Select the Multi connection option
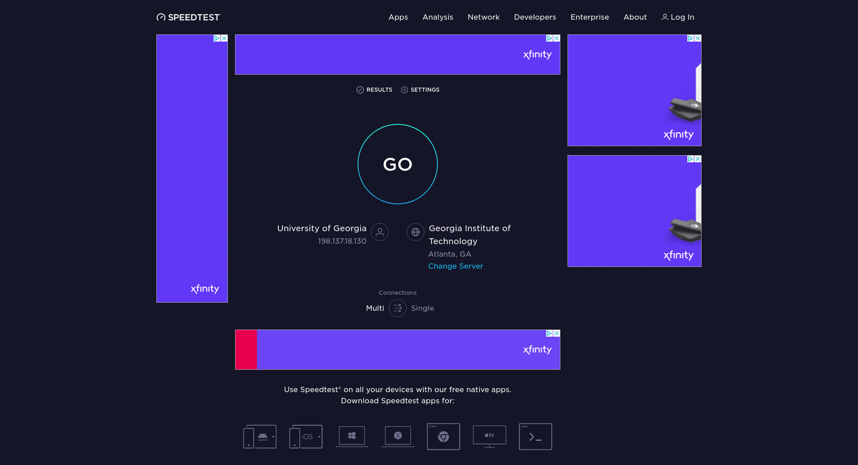858x465 pixels. (x=375, y=308)
